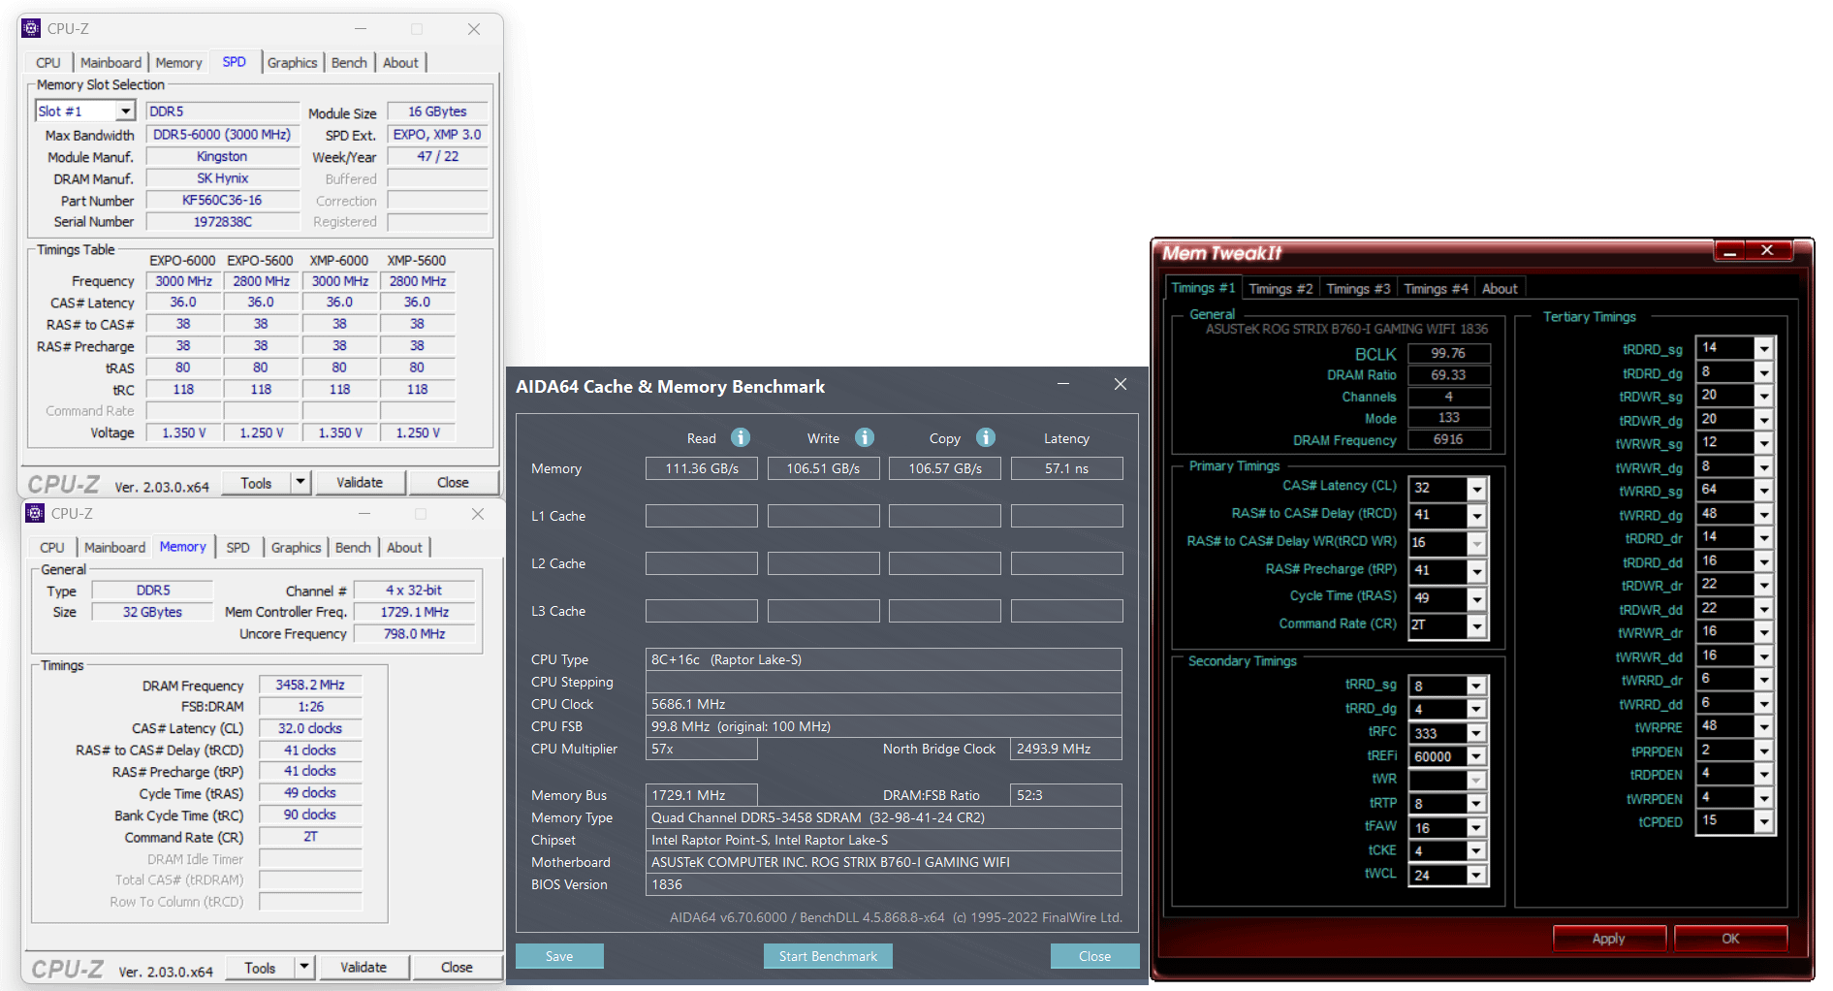Open the Slot #1 memory slot dropdown
The image size is (1833, 991).
pos(125,112)
